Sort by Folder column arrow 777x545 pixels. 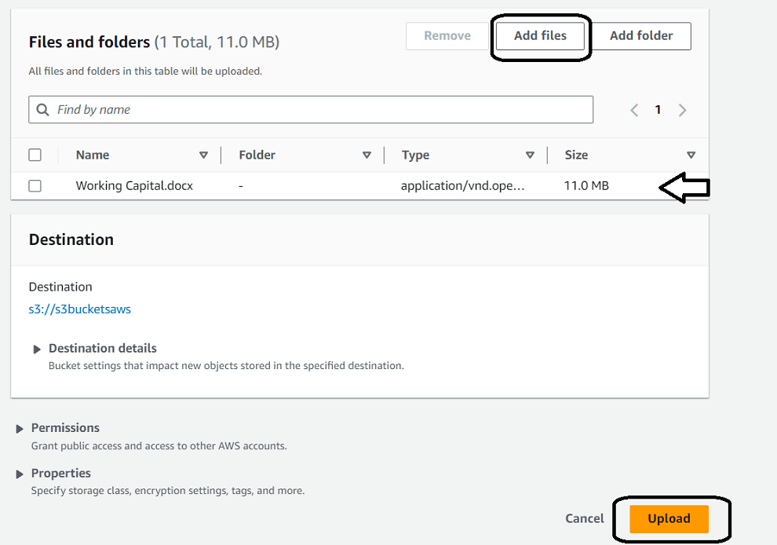pos(367,155)
